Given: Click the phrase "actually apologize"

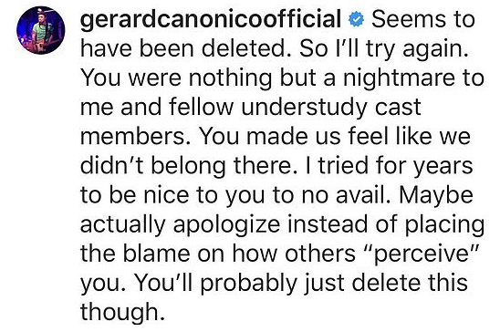Looking at the screenshot, I should coord(180,225).
